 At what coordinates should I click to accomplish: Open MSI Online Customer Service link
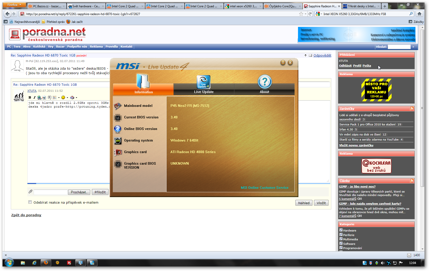tap(264, 188)
